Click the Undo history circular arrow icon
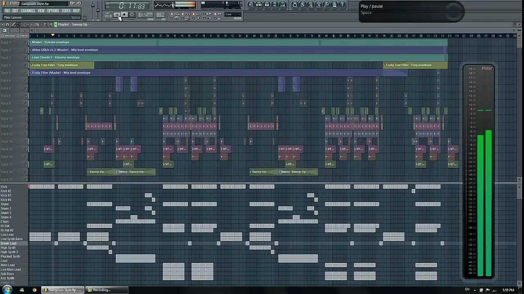This screenshot has height=294, width=524. 295,5
